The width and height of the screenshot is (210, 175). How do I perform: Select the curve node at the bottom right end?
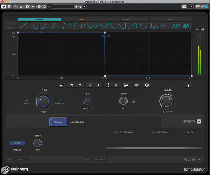coord(192,76)
